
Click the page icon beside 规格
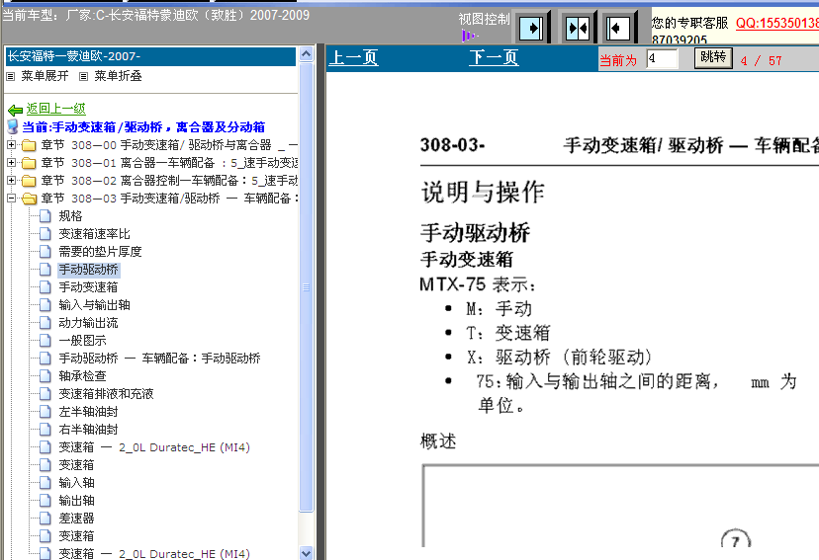45,216
